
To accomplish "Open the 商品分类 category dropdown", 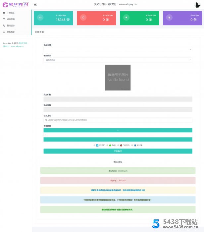I will [118, 49].
